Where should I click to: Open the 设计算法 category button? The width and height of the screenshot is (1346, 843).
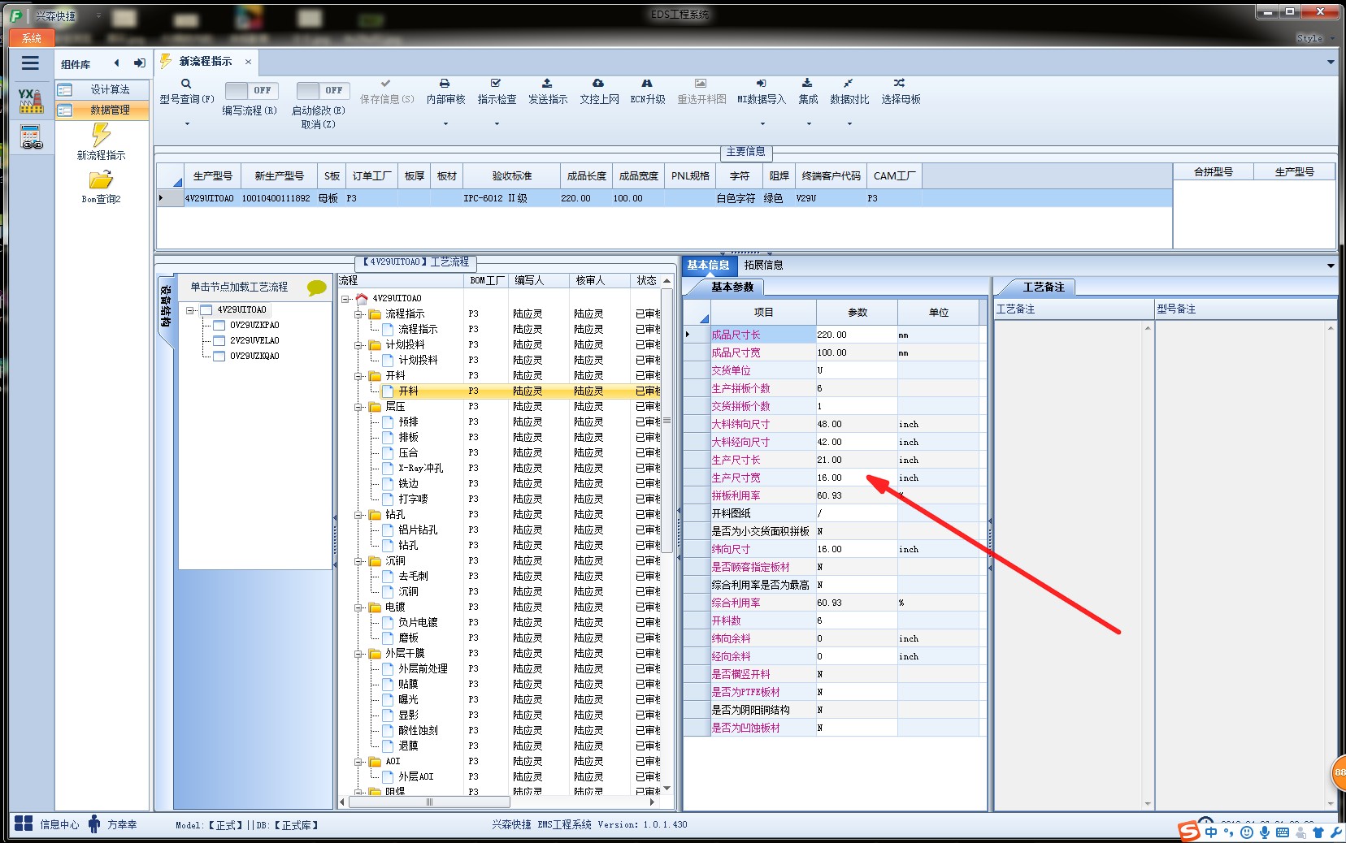[x=102, y=89]
